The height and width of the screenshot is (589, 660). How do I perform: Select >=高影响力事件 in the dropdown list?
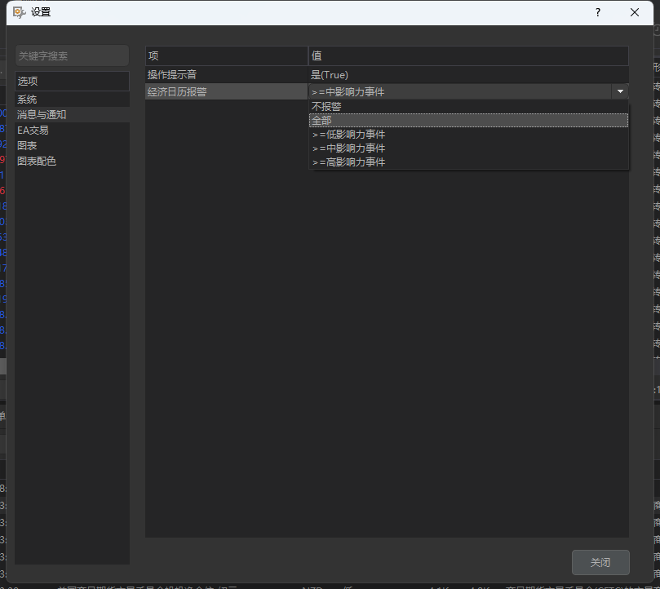tap(348, 162)
